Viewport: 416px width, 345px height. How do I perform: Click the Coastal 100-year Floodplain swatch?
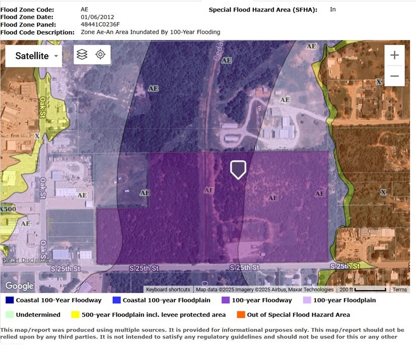(116, 300)
